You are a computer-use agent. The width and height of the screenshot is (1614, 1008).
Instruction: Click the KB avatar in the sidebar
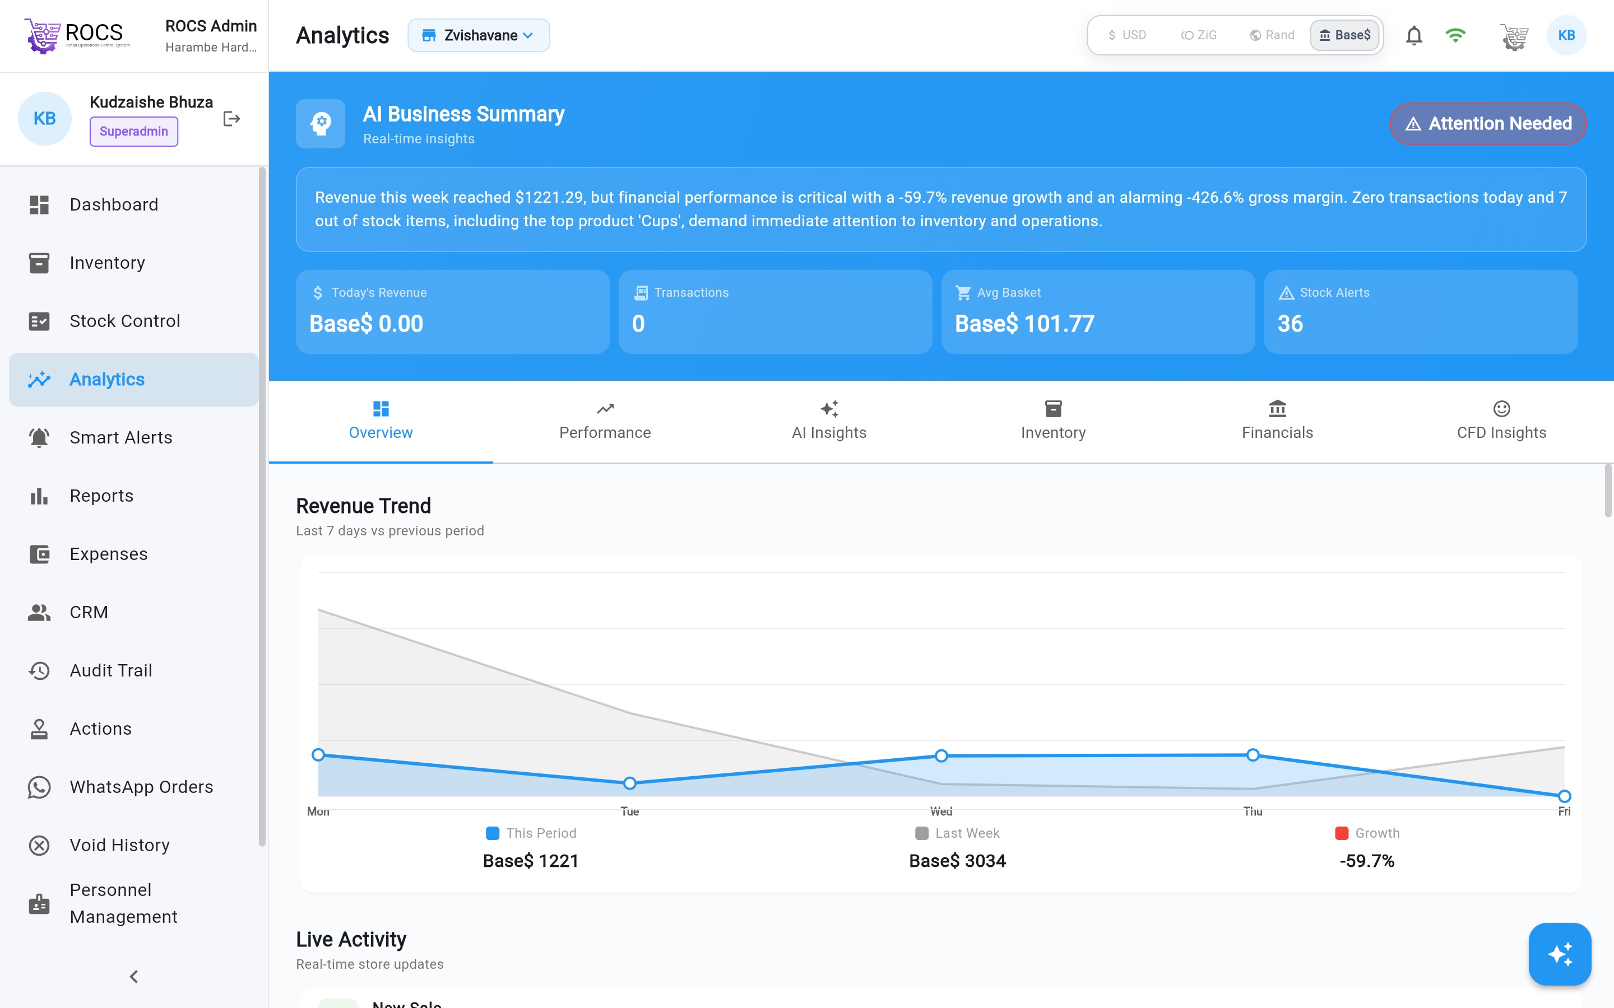point(45,119)
